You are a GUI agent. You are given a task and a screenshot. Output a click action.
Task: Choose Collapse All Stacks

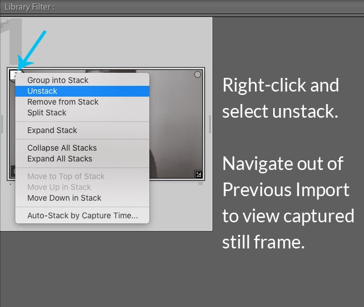click(62, 148)
